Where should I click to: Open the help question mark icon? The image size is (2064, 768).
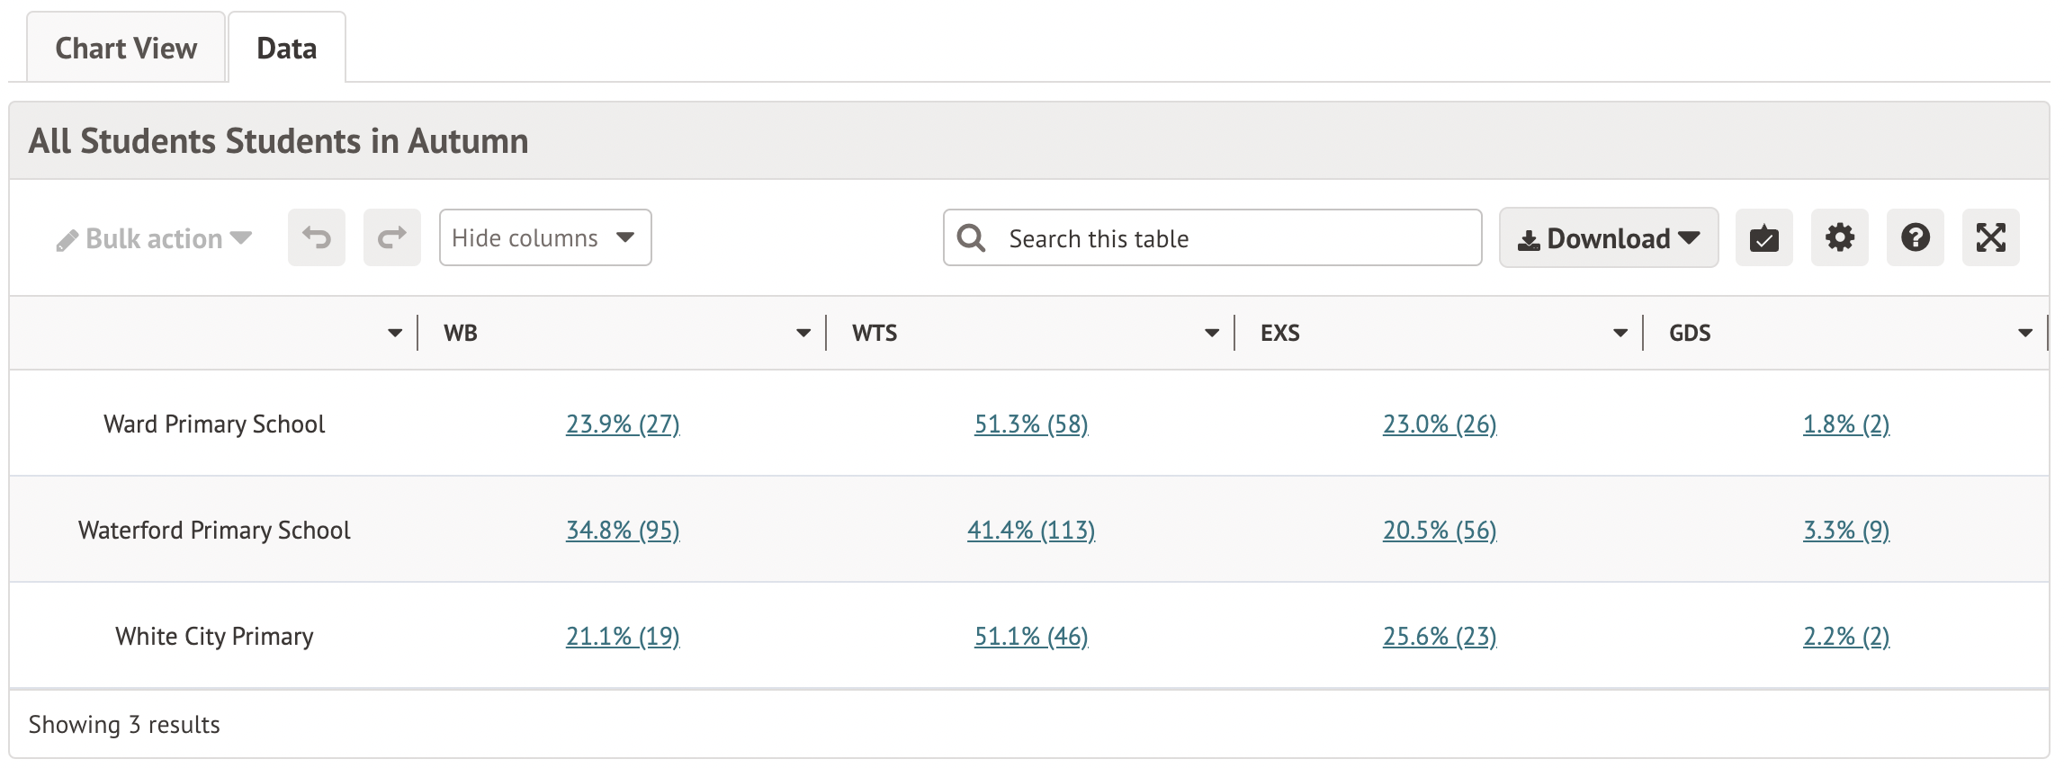pos(1915,238)
